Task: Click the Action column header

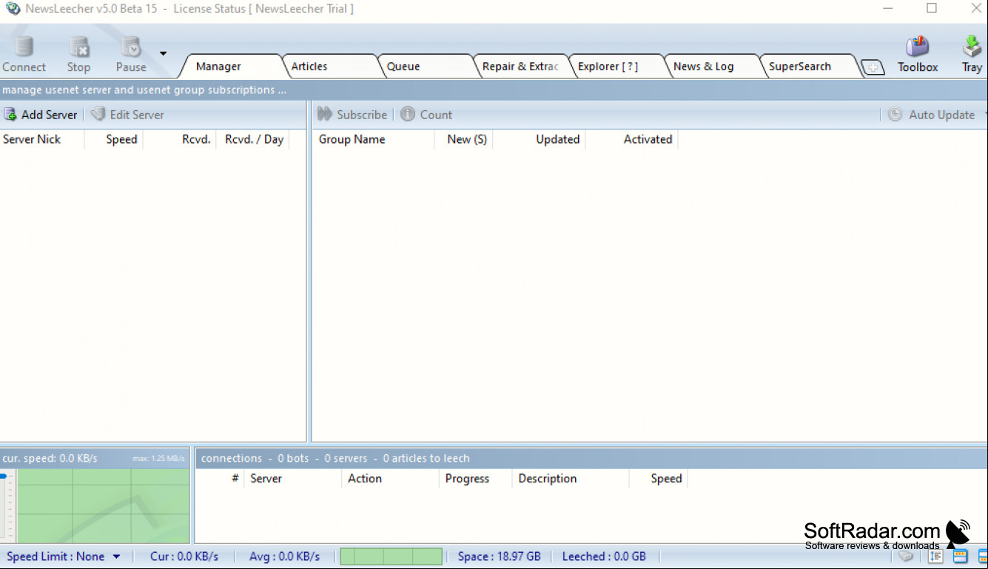Action: point(391,479)
